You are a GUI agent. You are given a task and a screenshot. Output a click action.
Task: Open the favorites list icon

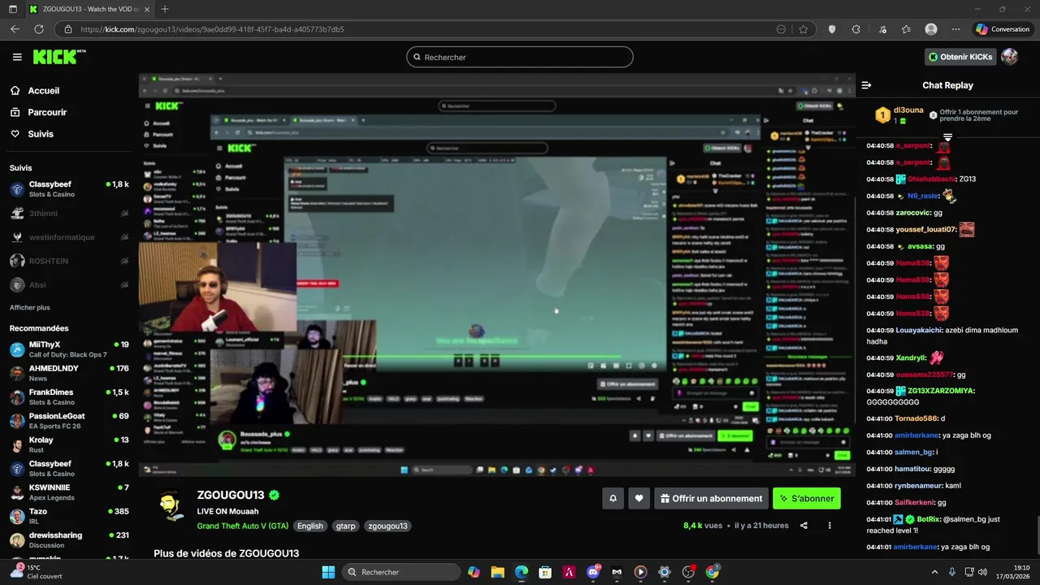(x=906, y=29)
